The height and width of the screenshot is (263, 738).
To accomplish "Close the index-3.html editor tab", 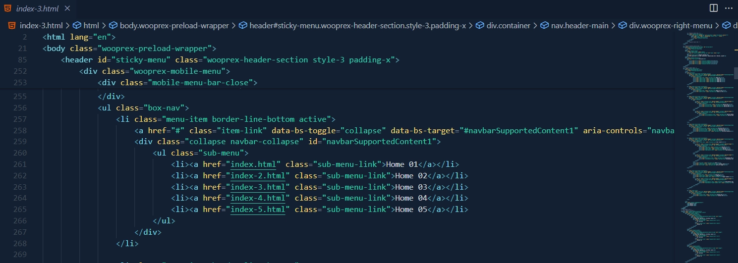I will (x=67, y=9).
